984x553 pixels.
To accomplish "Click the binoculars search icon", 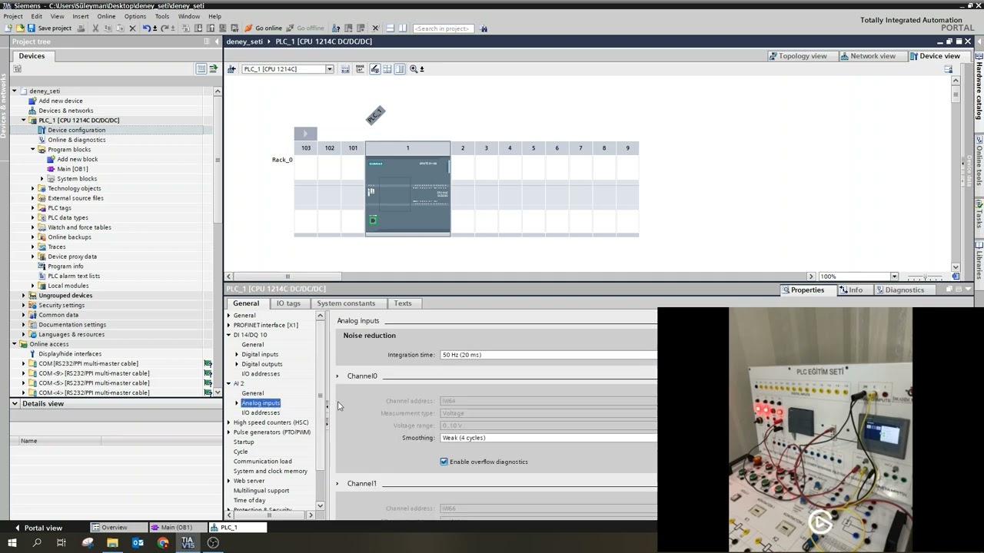I will click(x=484, y=28).
